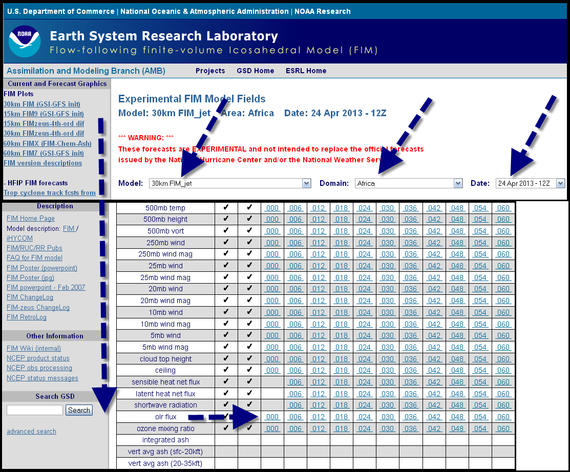Image resolution: width=570 pixels, height=472 pixels.
Task: Open the Projects navigation item
Action: click(210, 71)
